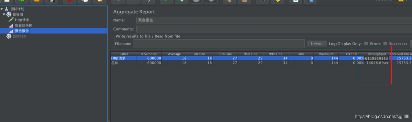Click Received 15733.2 in Http请求 row
Image resolution: width=412 pixels, height=122 pixels.
tap(401, 58)
